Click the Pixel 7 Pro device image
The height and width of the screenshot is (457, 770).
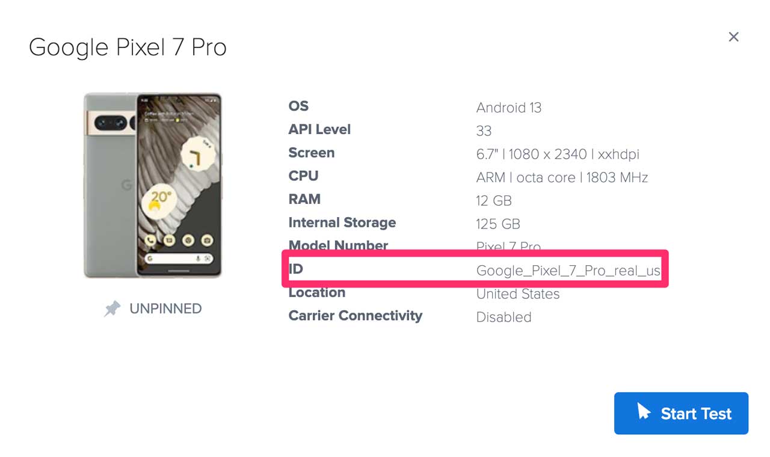(153, 185)
